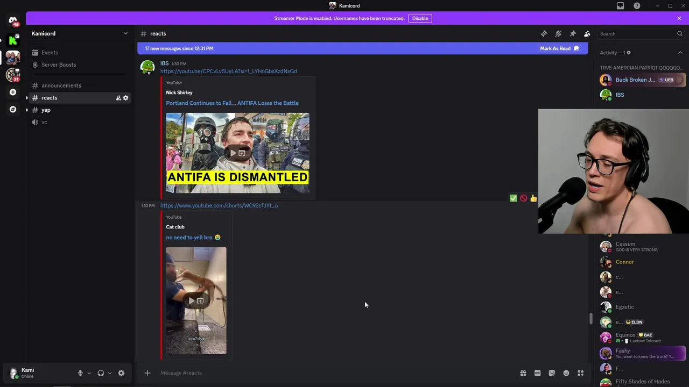The height and width of the screenshot is (387, 689).
Task: Open the server icon with 31 badge
Action: point(13,75)
